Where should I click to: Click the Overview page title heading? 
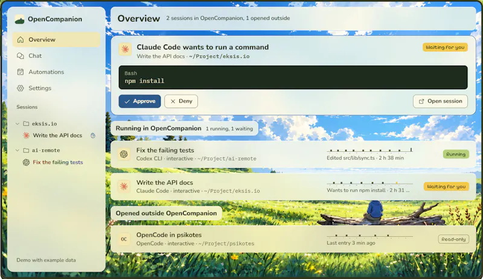point(139,19)
